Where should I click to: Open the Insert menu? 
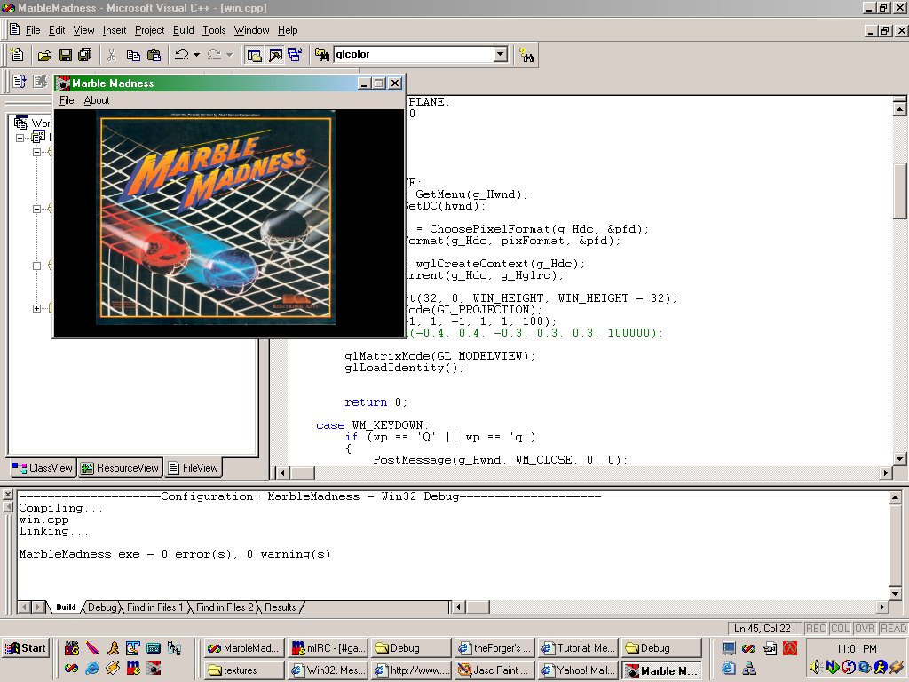tap(115, 30)
